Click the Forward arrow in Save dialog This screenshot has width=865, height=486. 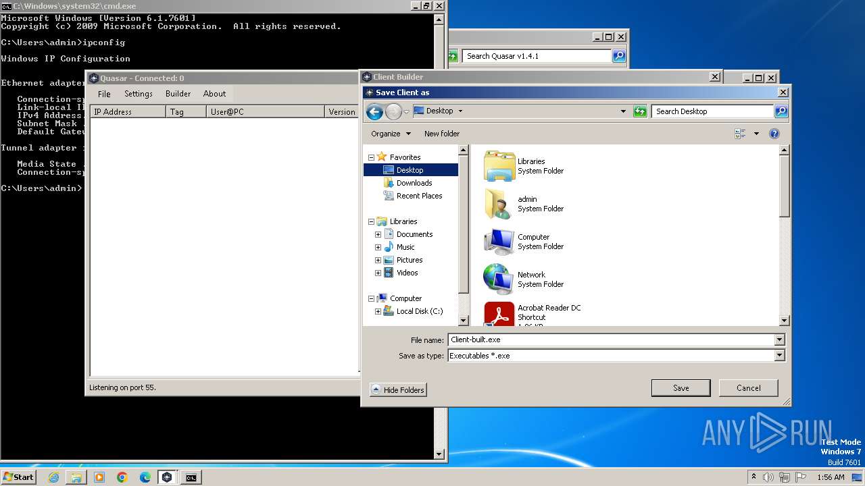(x=393, y=111)
